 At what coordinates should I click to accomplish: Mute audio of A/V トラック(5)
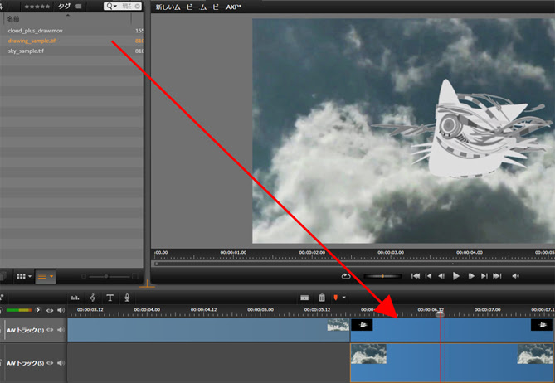click(x=61, y=363)
